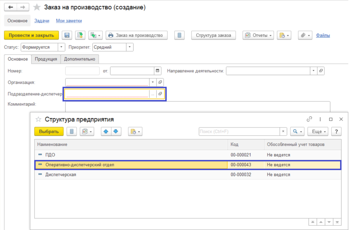Click the Выбрать button
The image size is (354, 230).
(49, 132)
